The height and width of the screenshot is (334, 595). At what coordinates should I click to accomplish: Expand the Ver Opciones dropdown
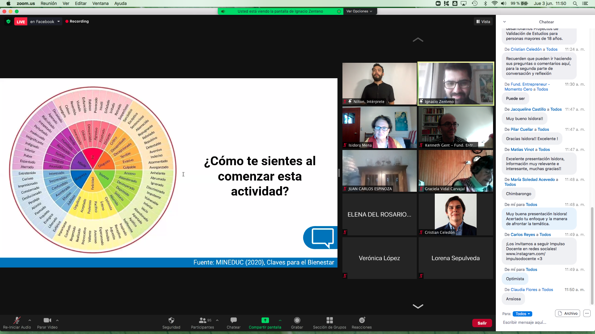(x=359, y=11)
